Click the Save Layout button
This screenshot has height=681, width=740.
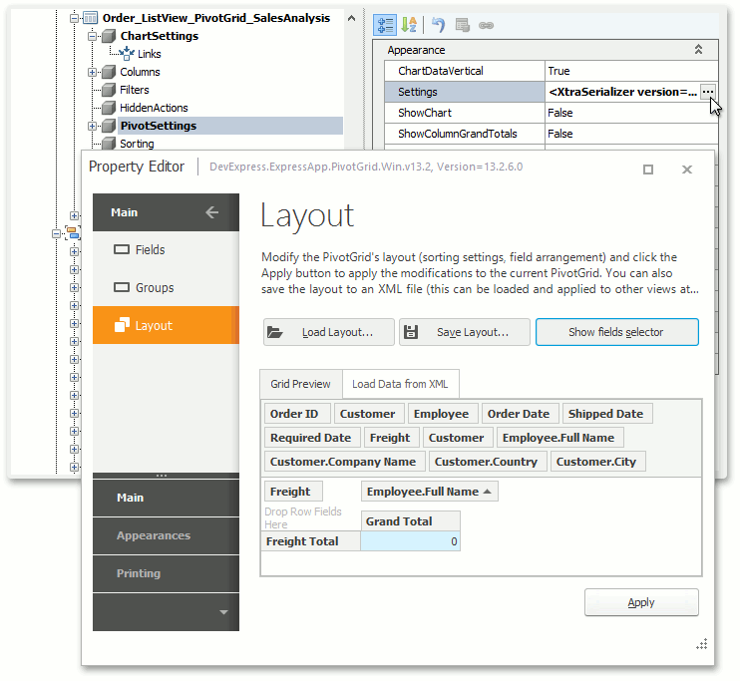tap(465, 332)
